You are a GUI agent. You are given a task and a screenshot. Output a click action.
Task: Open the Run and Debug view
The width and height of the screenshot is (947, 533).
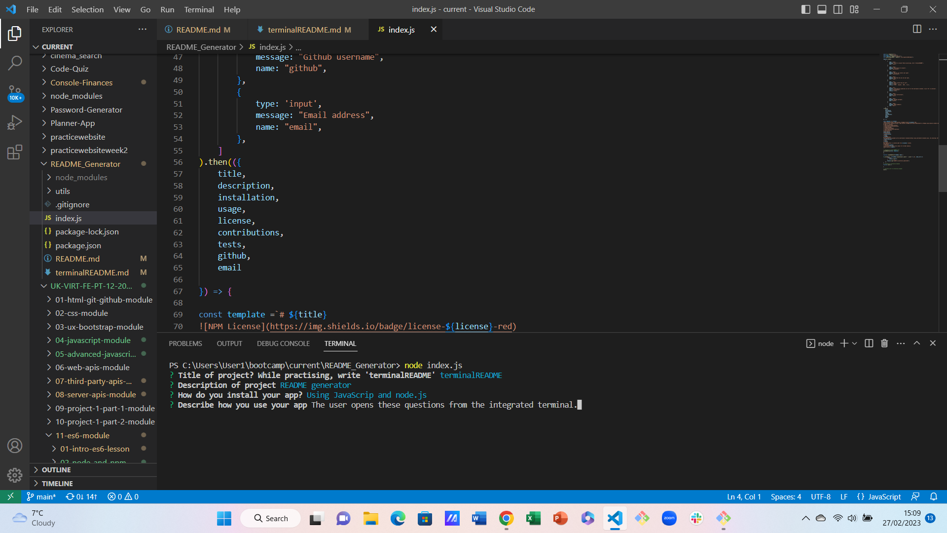(15, 122)
